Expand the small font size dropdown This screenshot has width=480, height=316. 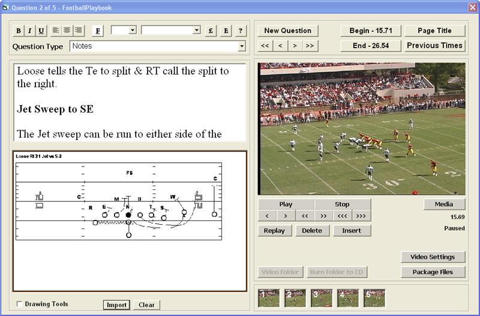coord(132,30)
